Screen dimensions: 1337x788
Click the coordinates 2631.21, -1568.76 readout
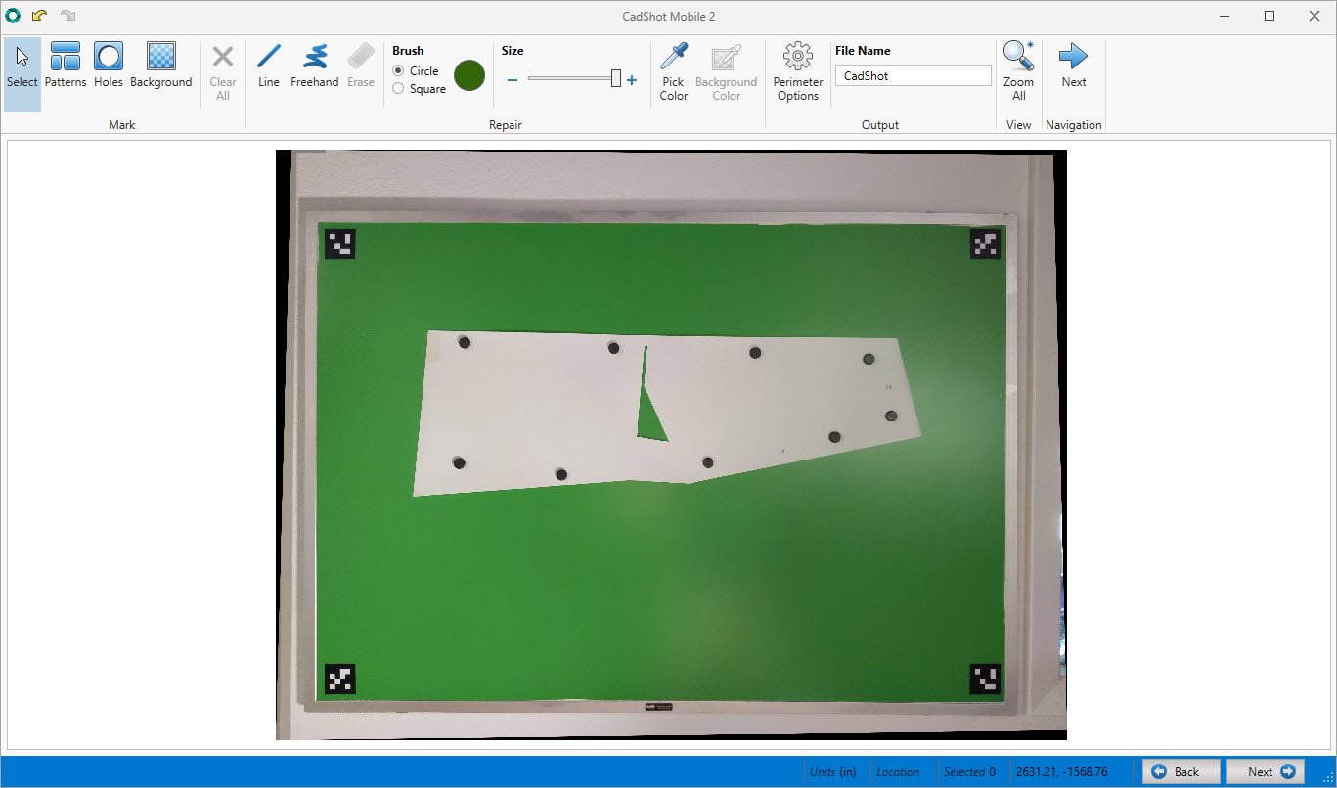click(x=1061, y=772)
